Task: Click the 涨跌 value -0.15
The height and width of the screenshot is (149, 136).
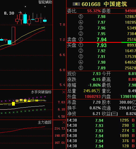Action: point(96,79)
